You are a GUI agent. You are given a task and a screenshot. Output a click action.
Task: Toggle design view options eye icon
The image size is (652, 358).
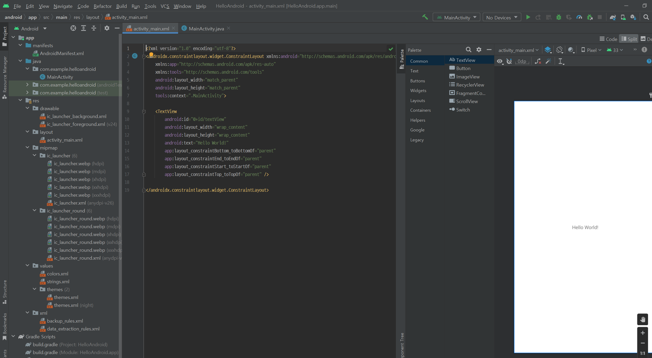tap(500, 61)
